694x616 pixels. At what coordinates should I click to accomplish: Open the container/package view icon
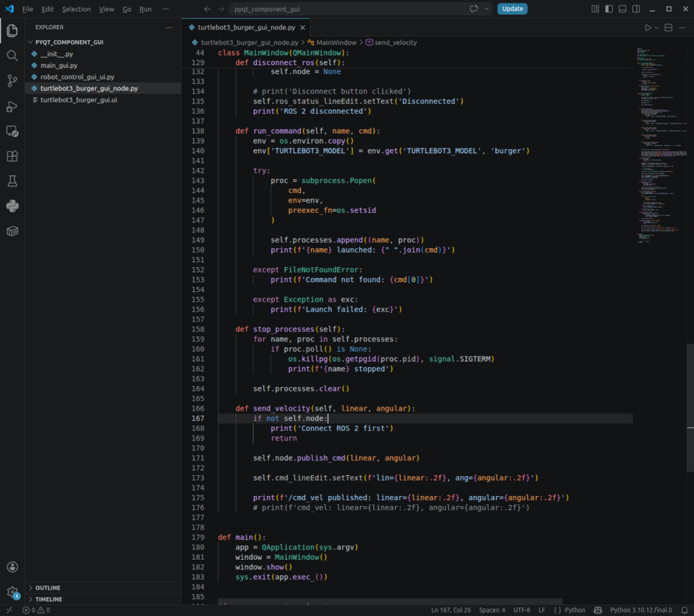pyautogui.click(x=12, y=231)
